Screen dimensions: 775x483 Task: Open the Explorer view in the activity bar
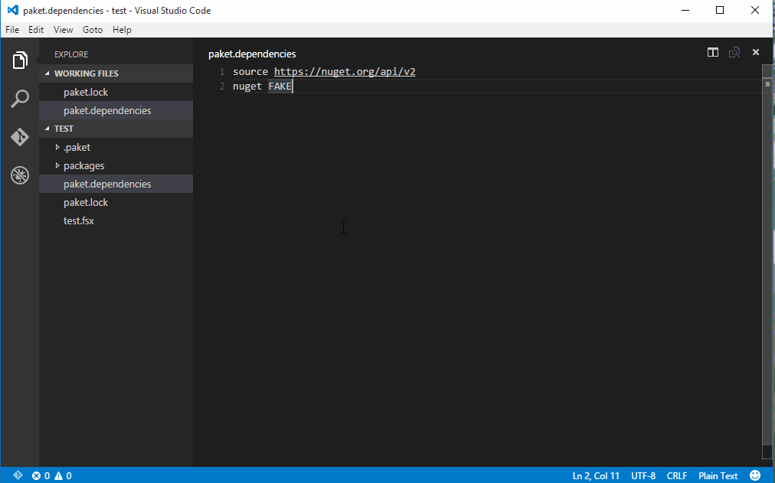pos(20,60)
